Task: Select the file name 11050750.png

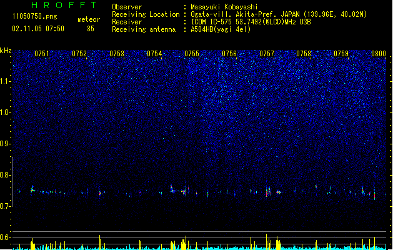Action: click(x=34, y=16)
